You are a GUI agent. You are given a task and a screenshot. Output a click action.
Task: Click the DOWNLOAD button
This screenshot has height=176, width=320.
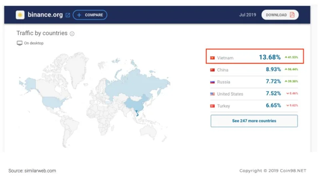[x=280, y=15]
